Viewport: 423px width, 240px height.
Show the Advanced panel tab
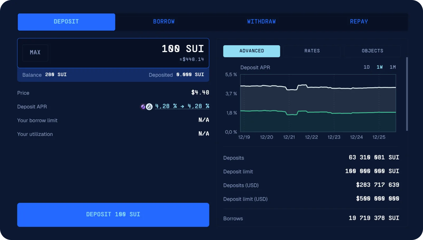click(252, 51)
